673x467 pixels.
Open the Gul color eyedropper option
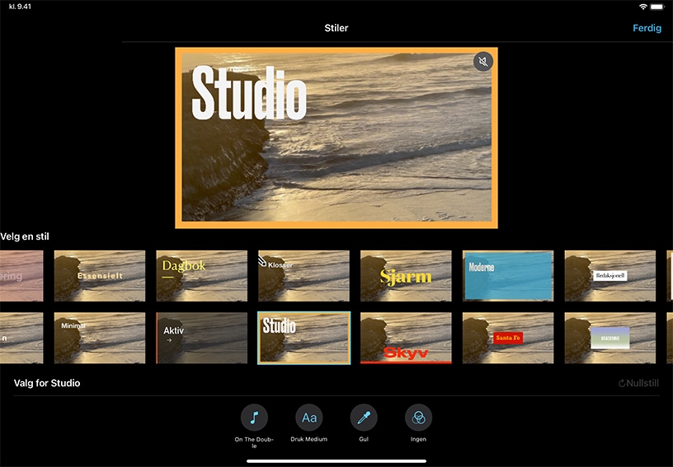coord(364,418)
